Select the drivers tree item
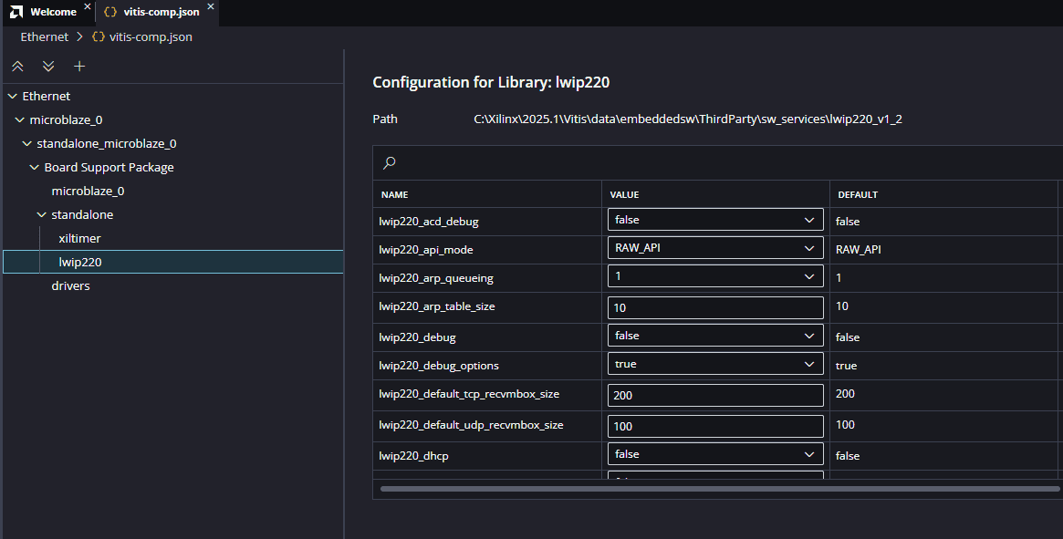 tap(70, 285)
